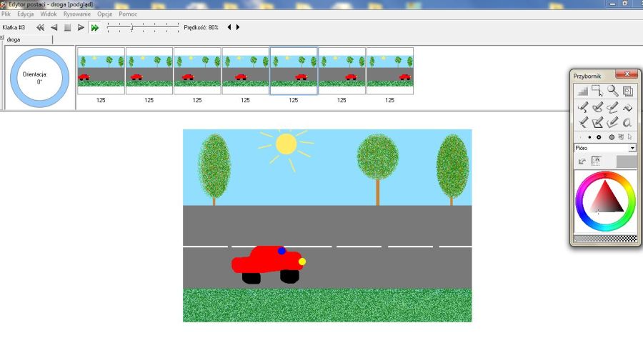Play animation forward with the play arrow
Screen dimensions: 643x338
[81, 27]
